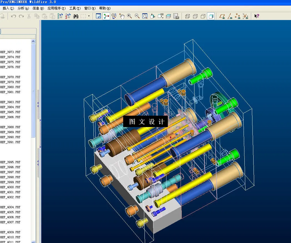Toggle datum planes visibility
This screenshot has width=291, height=243.
222,16
